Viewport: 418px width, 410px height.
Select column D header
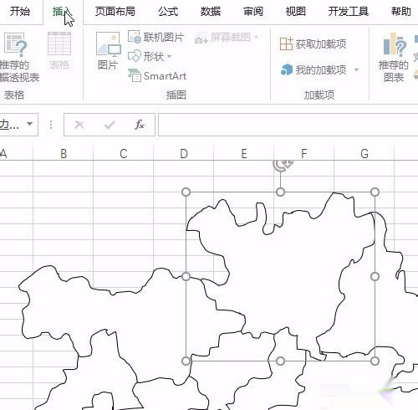[x=184, y=154]
